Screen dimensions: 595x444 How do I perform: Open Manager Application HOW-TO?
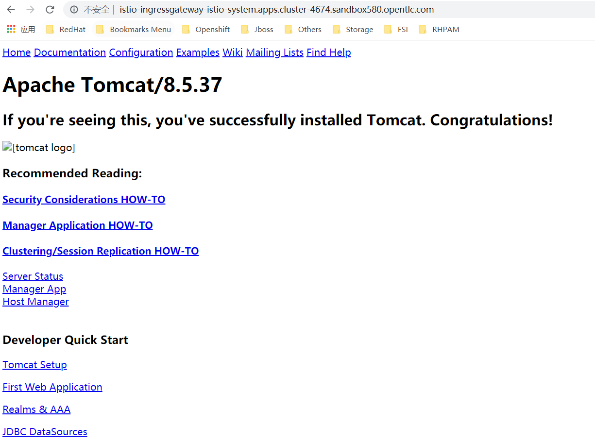tap(78, 225)
